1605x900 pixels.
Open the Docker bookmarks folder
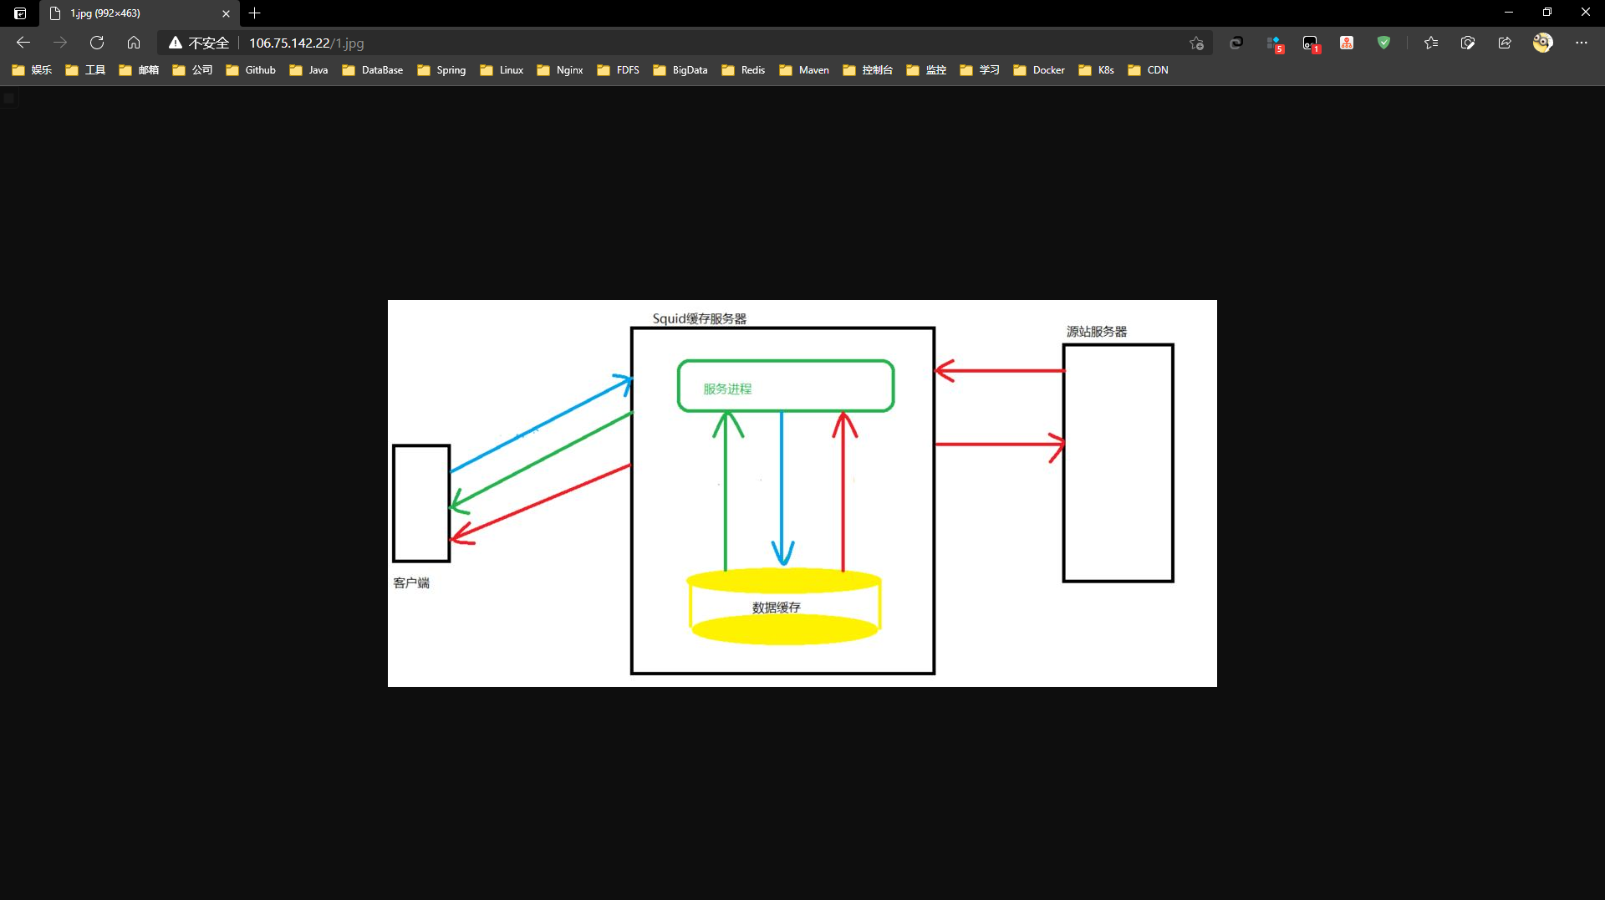tap(1039, 70)
